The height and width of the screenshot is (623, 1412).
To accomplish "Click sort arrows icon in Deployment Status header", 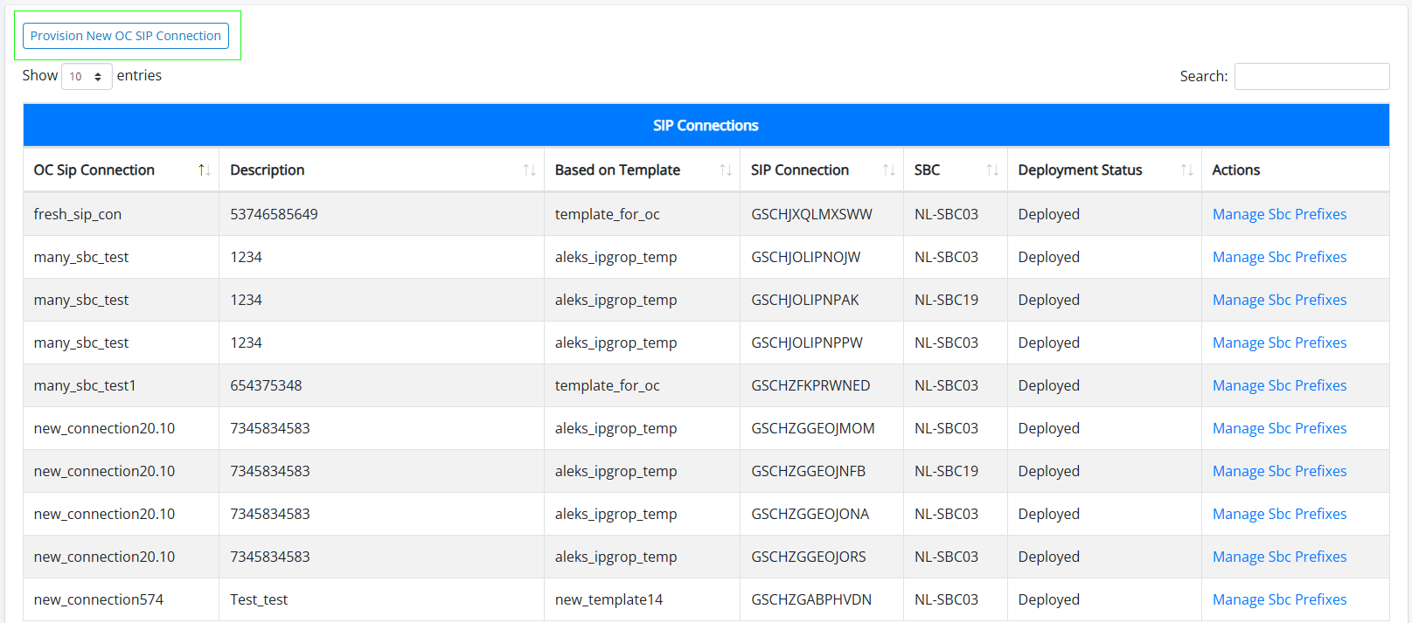I will click(1186, 170).
